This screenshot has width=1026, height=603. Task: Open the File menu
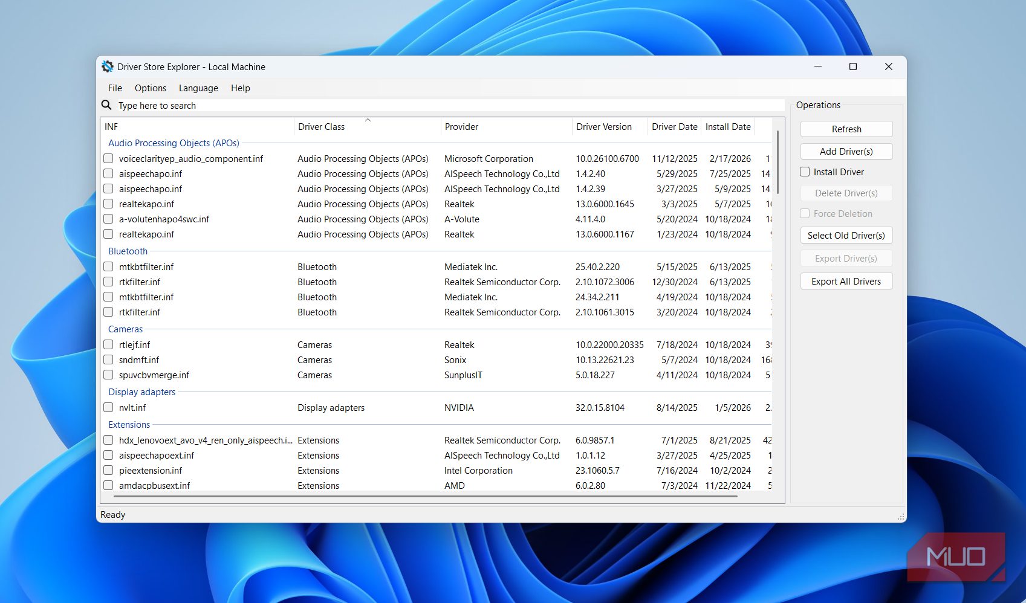point(115,88)
